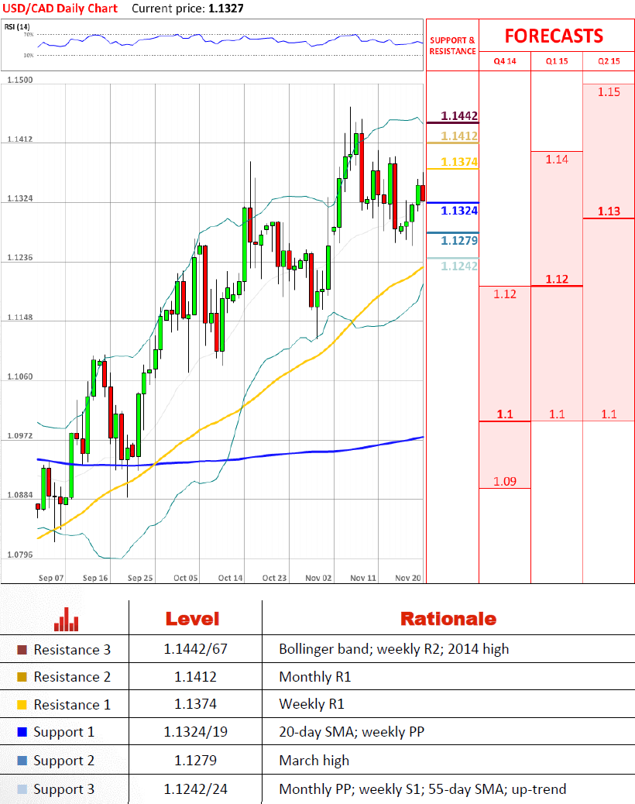This screenshot has width=635, height=804.
Task: Click the Support 2 row label
Action: [x=64, y=761]
